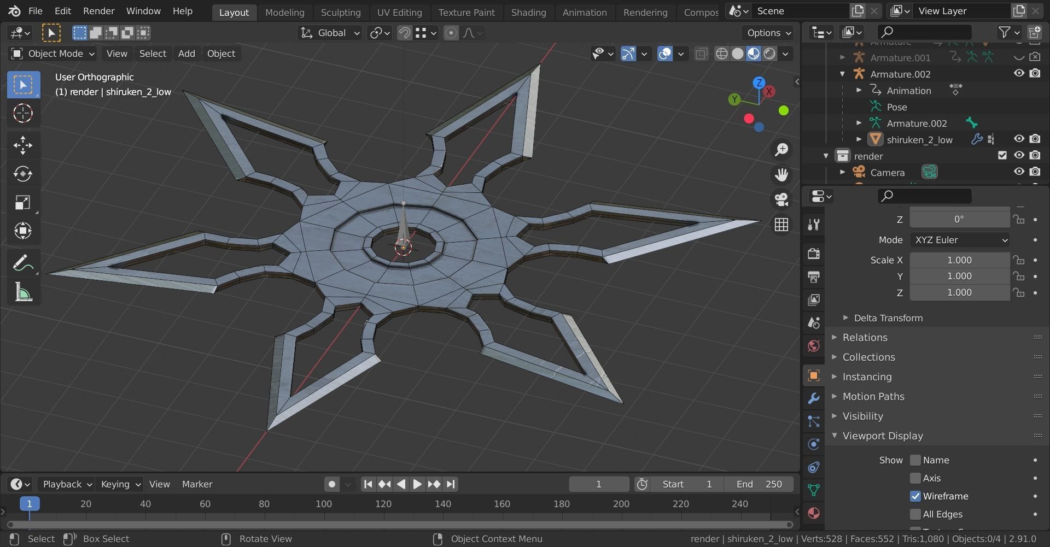The width and height of the screenshot is (1050, 547).
Task: Toggle X-ray display in viewport header
Action: click(x=701, y=54)
